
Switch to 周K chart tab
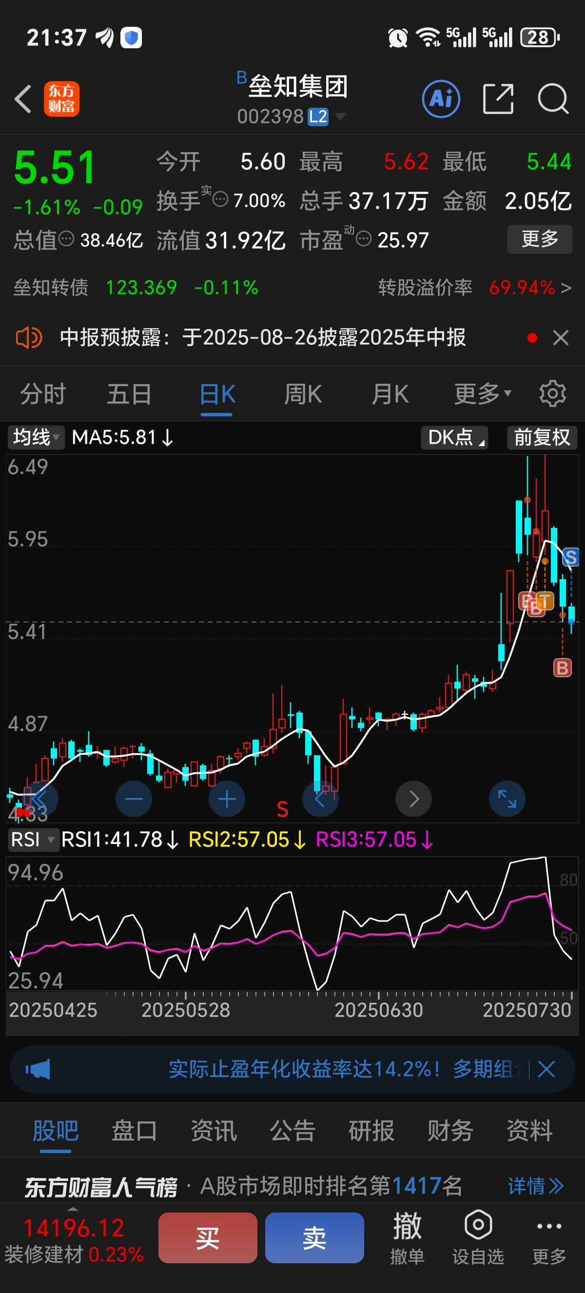303,393
